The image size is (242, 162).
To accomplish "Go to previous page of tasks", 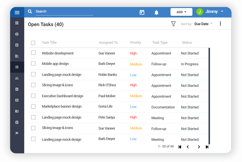I will click(x=188, y=147).
